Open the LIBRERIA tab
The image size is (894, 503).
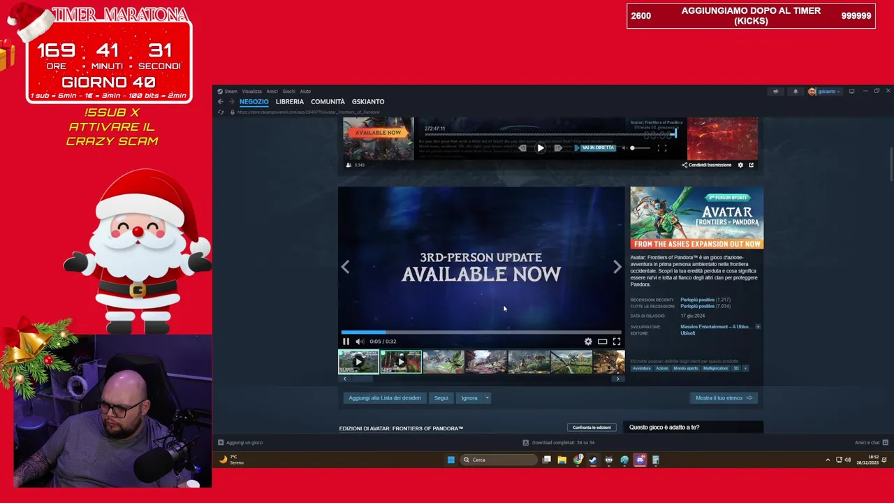pos(290,102)
